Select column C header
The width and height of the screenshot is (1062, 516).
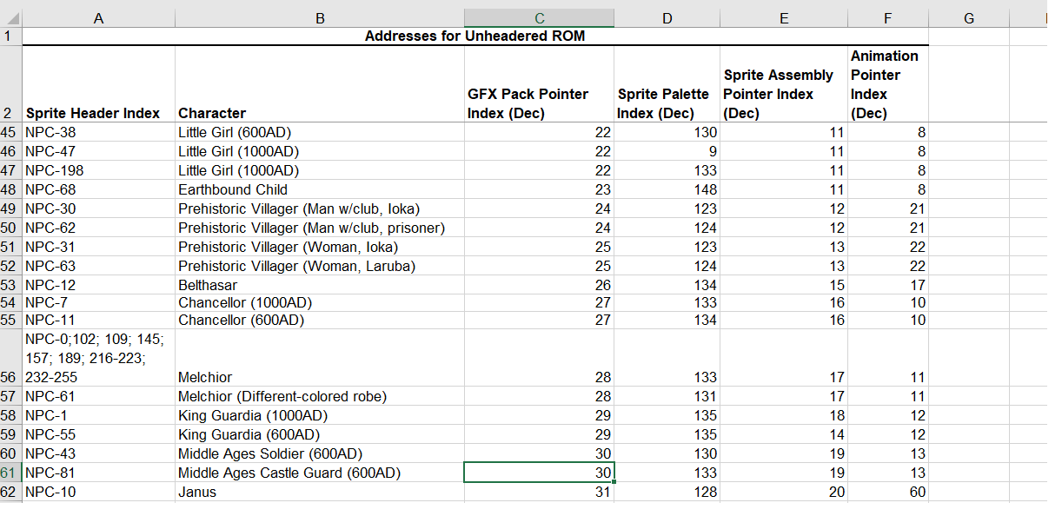click(x=539, y=17)
